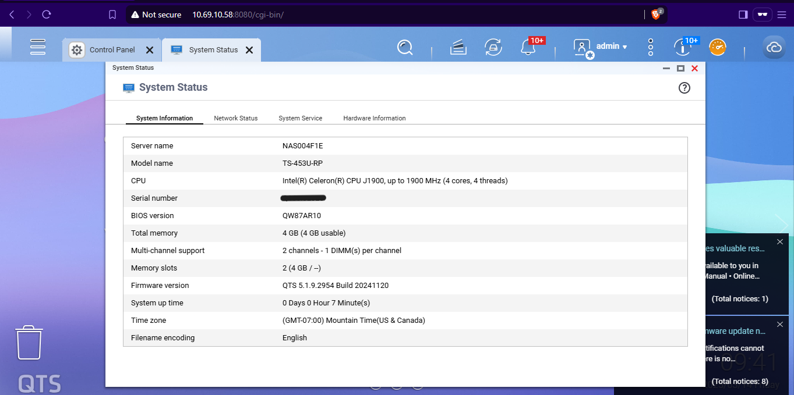The image size is (794, 395).
Task: Expand the admin dropdown arrow
Action: coord(624,47)
